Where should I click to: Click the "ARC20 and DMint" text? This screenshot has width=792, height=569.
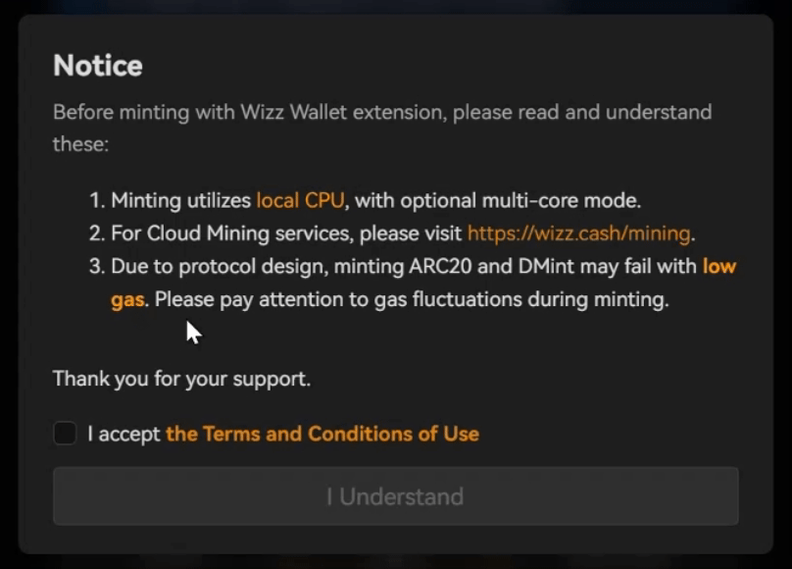(505, 266)
